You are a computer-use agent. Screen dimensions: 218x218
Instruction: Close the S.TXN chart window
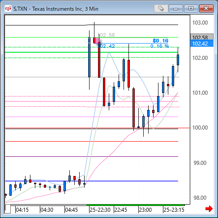206,8
